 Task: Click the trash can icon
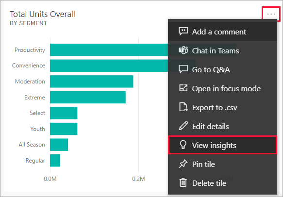click(x=183, y=182)
